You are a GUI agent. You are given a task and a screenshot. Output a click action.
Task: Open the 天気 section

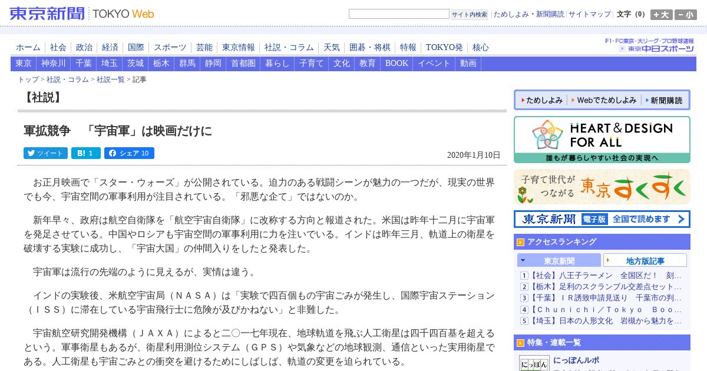[x=332, y=47]
